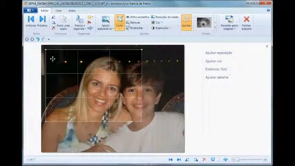Click the bottom-right crop handle

[142, 122]
